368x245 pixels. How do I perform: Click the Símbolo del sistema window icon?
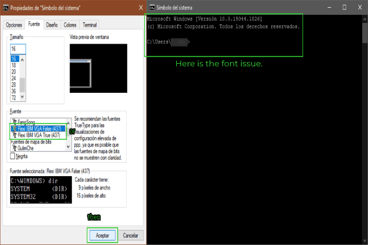pos(152,8)
